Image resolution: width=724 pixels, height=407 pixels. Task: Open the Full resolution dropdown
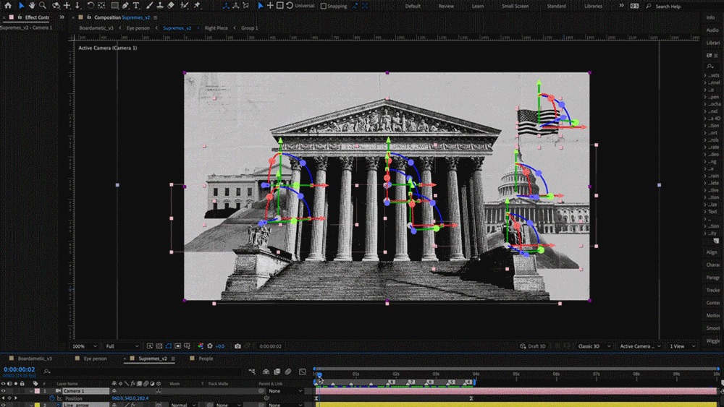pos(122,346)
